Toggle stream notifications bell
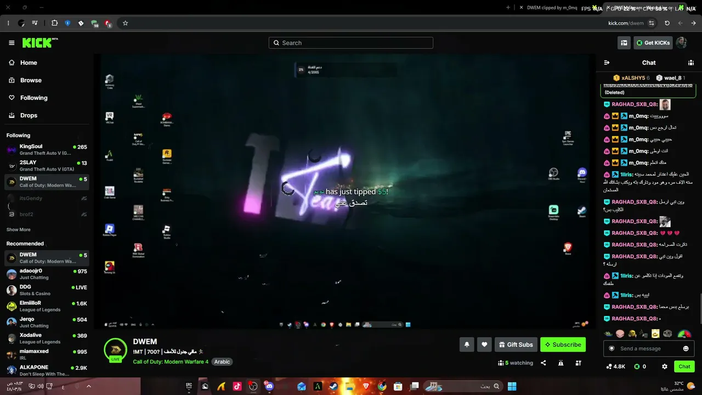The height and width of the screenshot is (395, 702). tap(467, 345)
